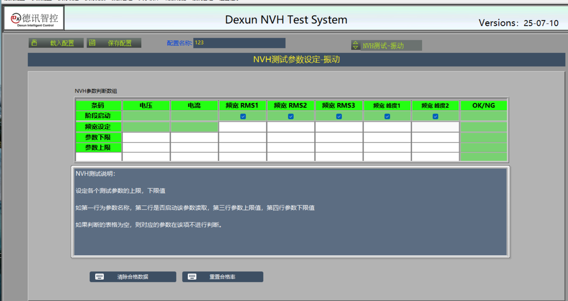This screenshot has width=568, height=301.
Task: Click the up/down arrows of NVH测试 selector
Action: click(355, 45)
